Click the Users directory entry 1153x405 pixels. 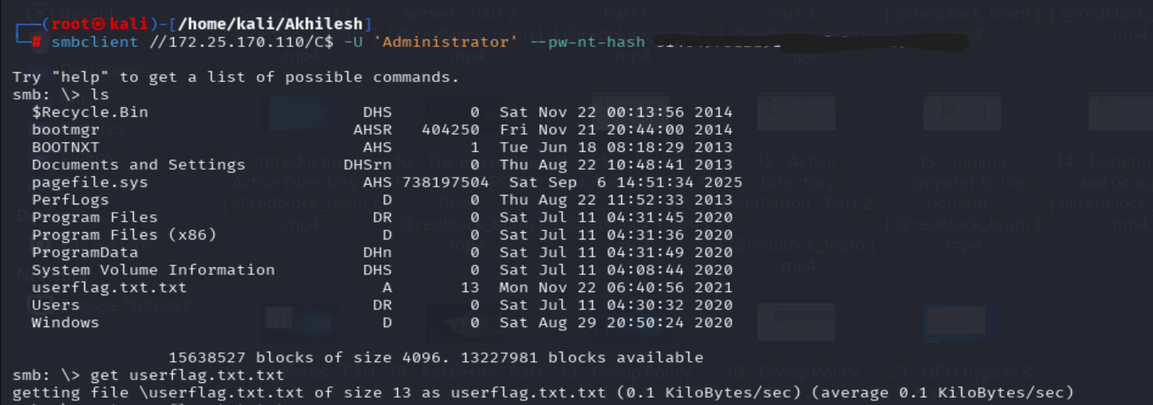(x=56, y=305)
